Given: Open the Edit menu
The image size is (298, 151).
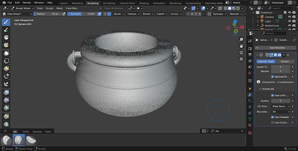Looking at the screenshot, I should point(17,3).
